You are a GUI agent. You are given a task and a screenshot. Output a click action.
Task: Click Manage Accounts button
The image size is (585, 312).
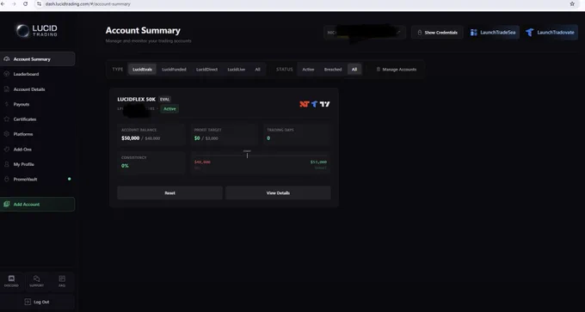click(396, 70)
